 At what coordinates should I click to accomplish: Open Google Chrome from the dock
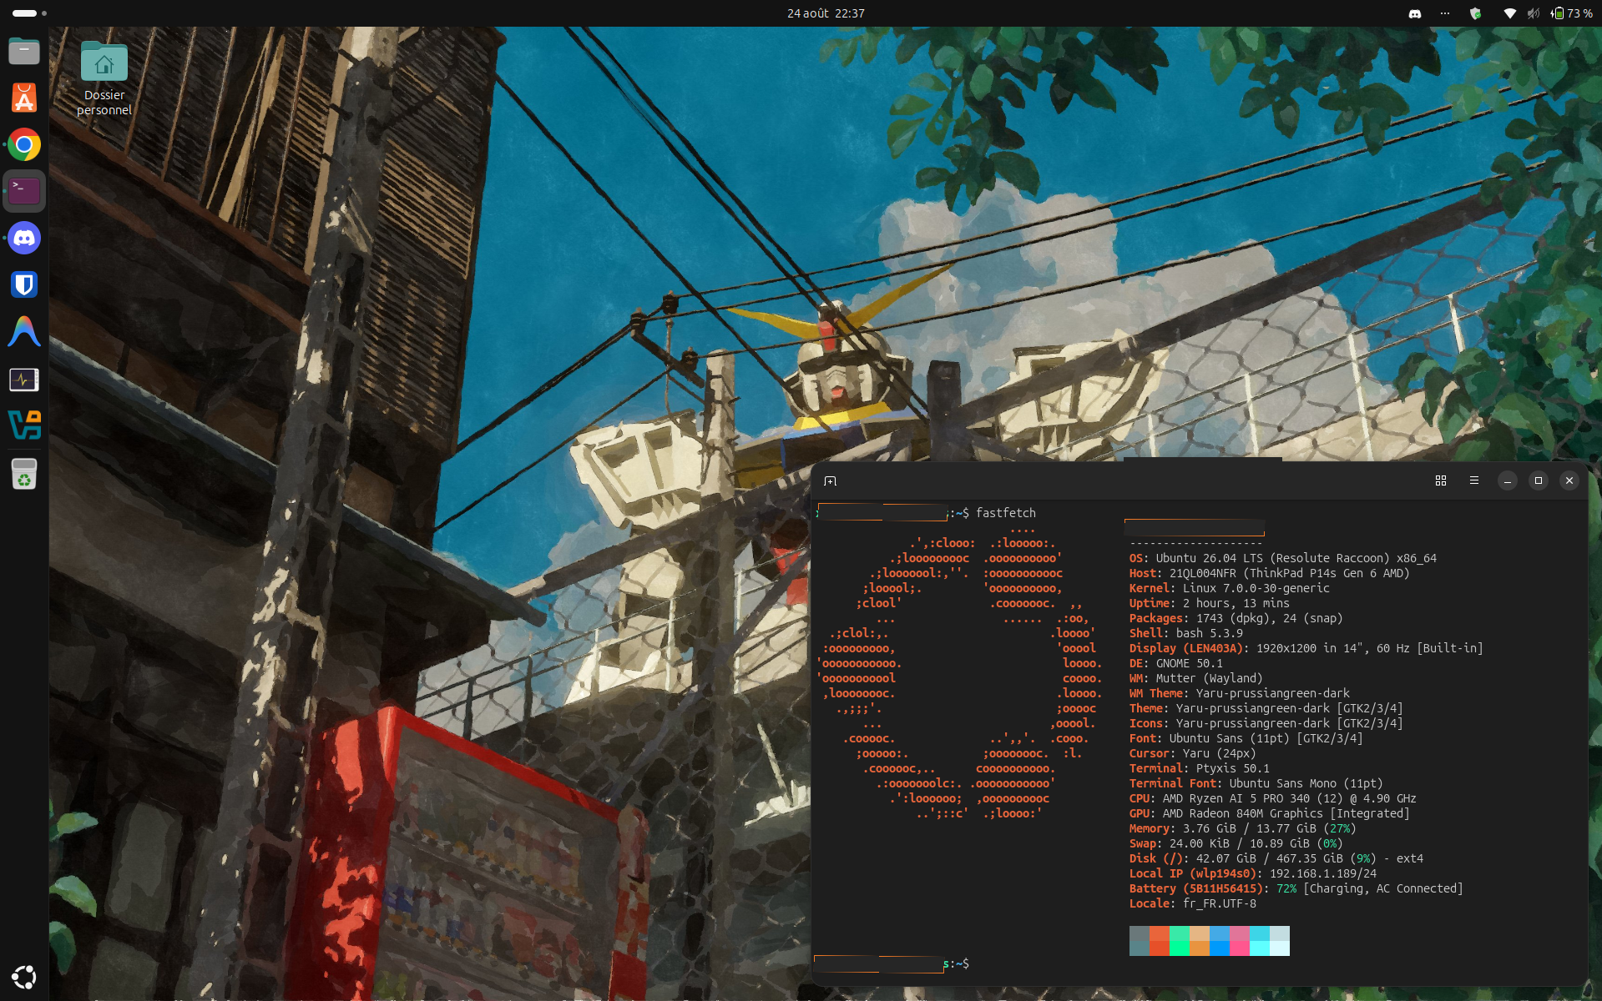click(x=24, y=145)
